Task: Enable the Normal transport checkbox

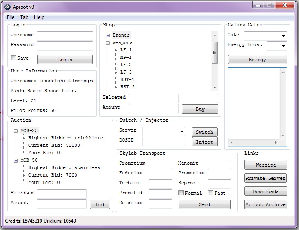Action: 181,193
